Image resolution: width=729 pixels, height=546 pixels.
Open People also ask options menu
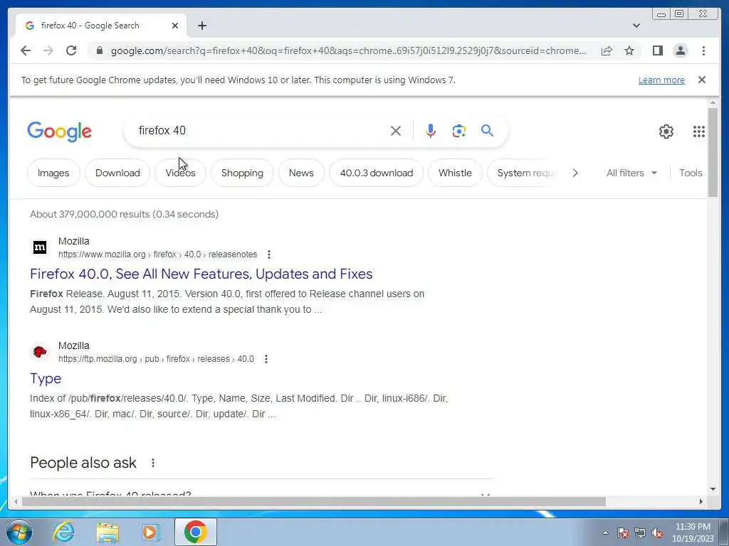(153, 463)
